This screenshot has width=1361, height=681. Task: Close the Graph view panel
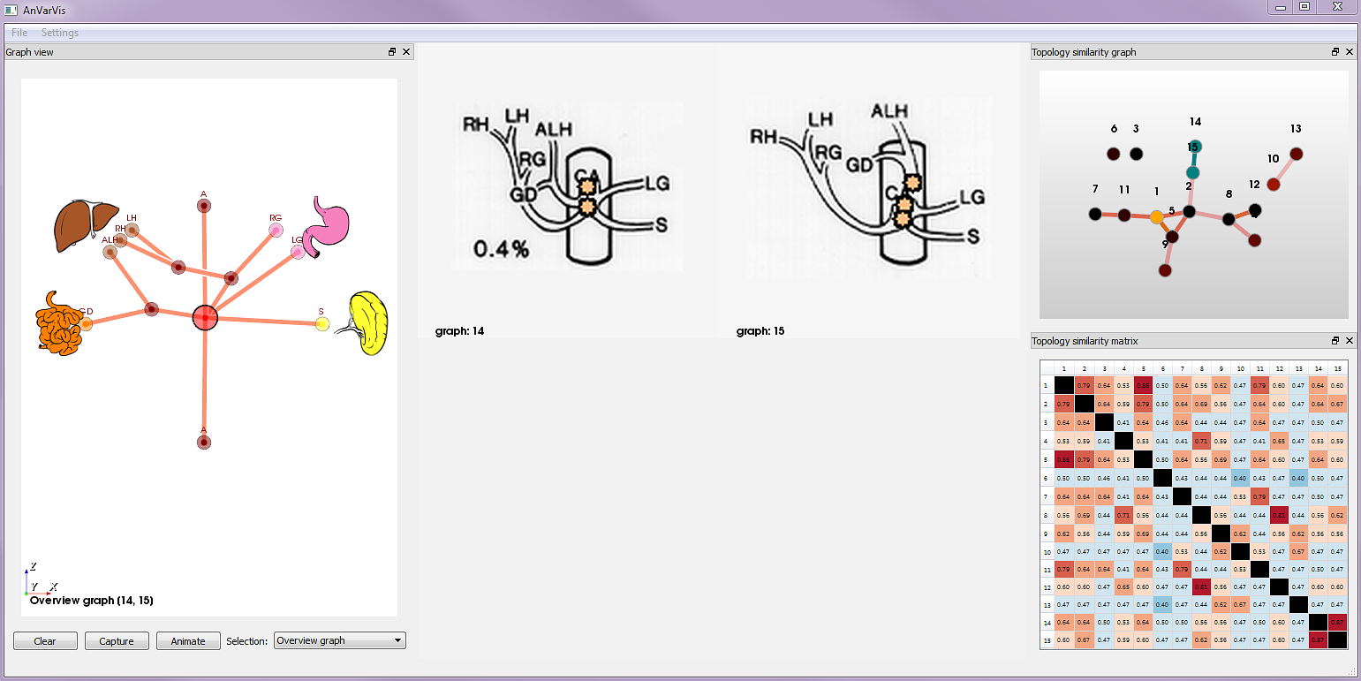(x=406, y=52)
